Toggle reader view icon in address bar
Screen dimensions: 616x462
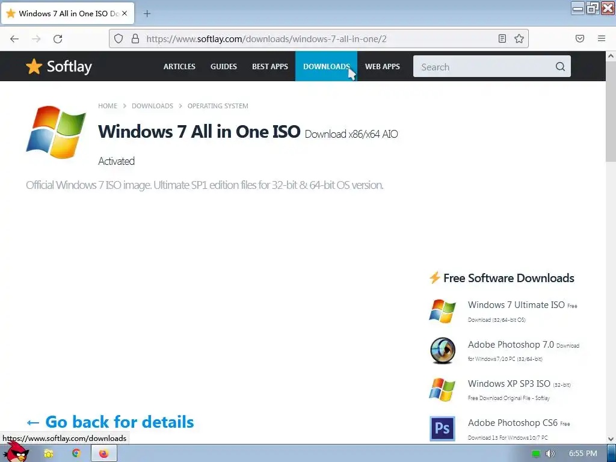(502, 38)
